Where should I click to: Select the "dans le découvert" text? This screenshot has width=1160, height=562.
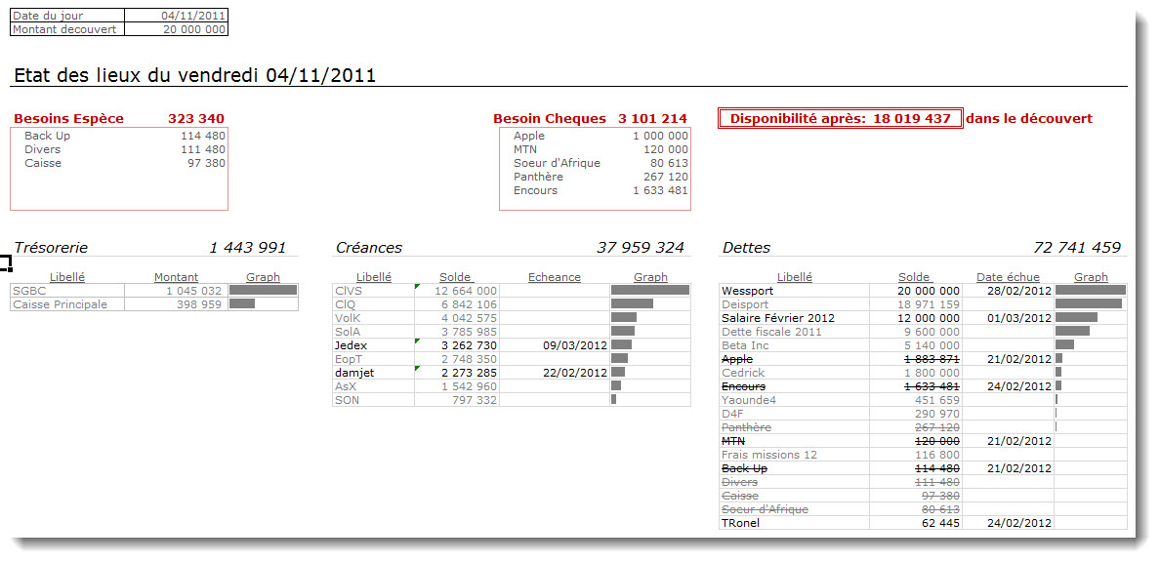click(x=1029, y=118)
